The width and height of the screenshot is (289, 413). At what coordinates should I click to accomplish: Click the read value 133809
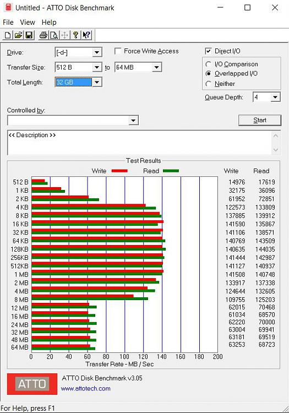tap(265, 207)
